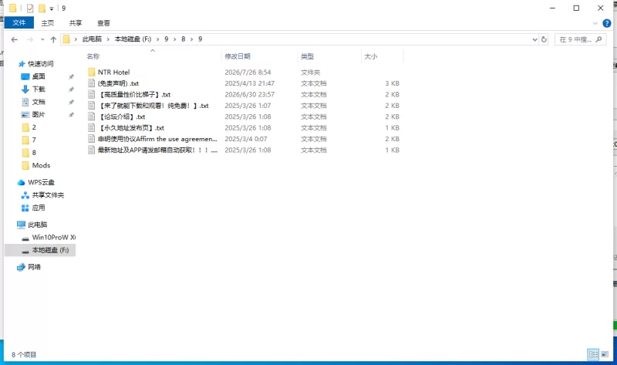This screenshot has height=365, width=617.
Task: Switch to the 共享 ribbon tab
Action: (76, 23)
